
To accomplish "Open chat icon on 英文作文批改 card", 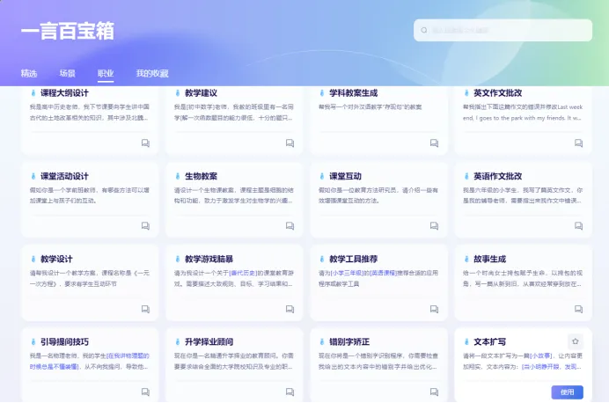I will pyautogui.click(x=579, y=143).
